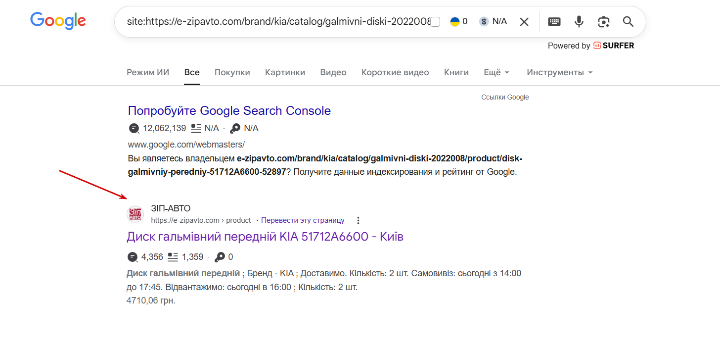Switch to the Картинки tab
Screen dimensions: 720x353
(x=285, y=72)
